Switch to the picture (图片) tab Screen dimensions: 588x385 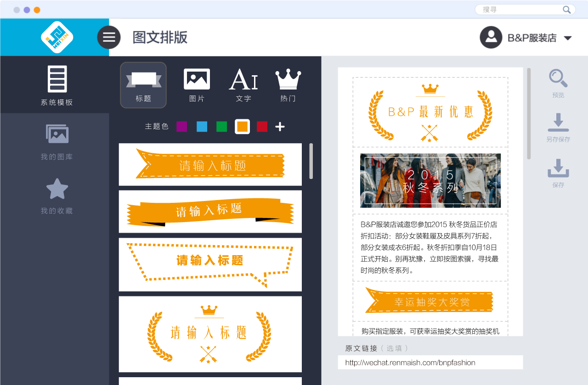pos(197,85)
